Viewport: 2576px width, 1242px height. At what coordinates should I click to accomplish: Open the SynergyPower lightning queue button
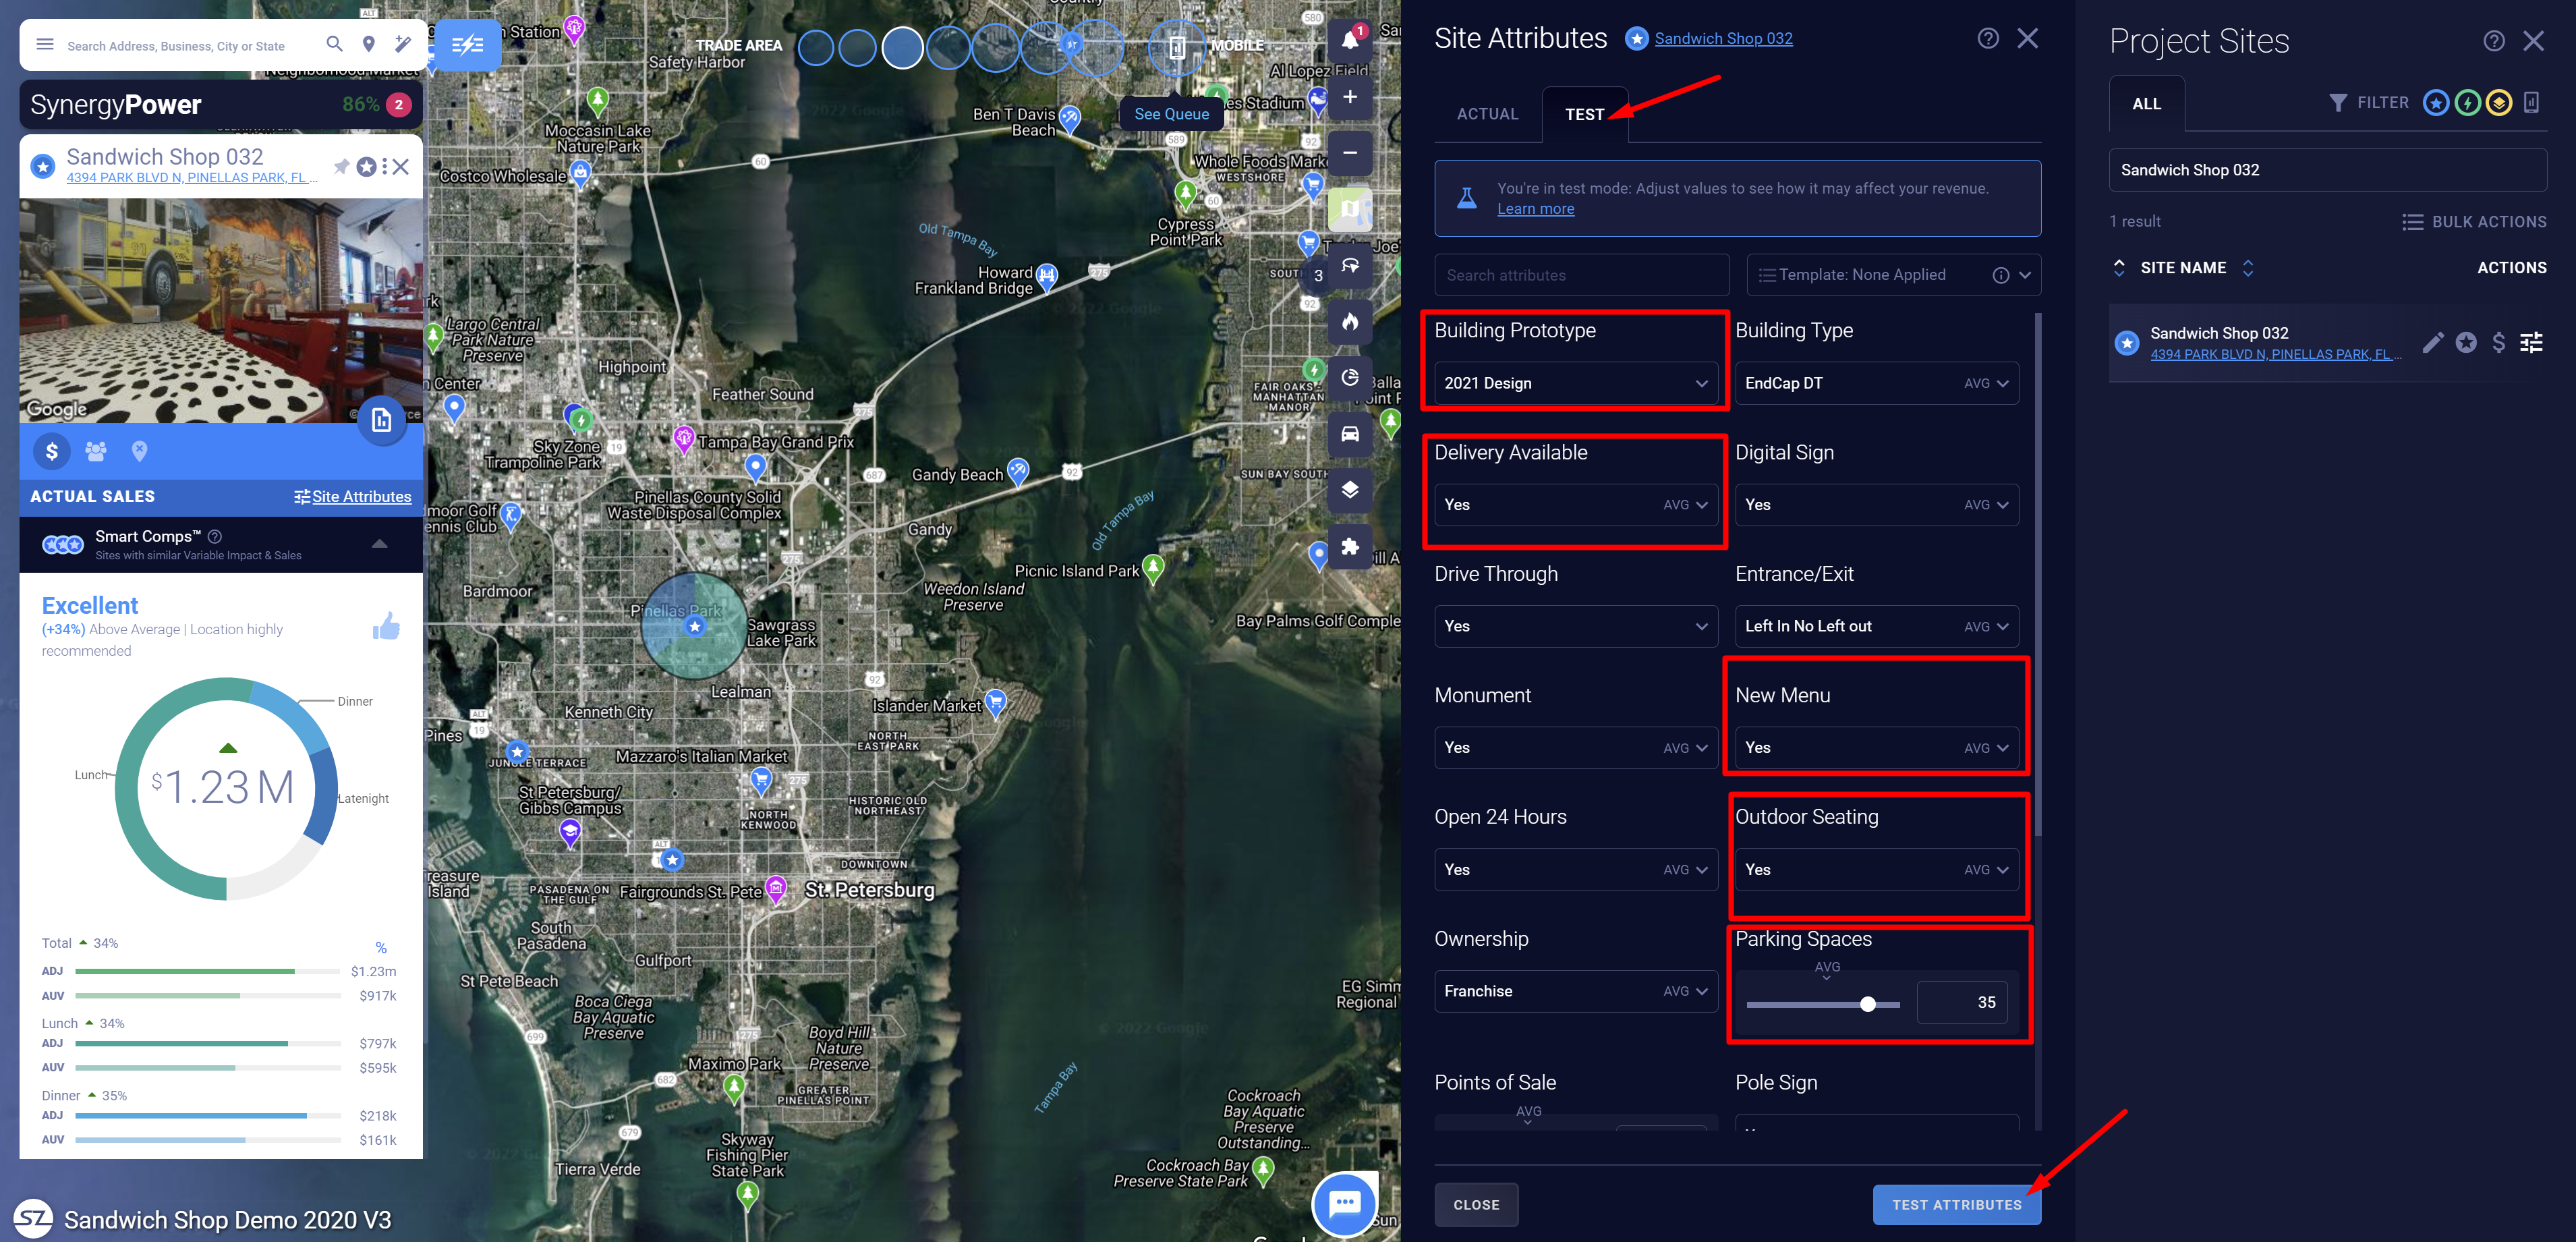tap(467, 45)
